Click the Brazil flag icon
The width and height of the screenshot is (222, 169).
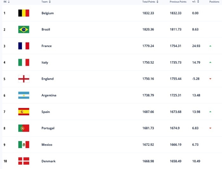point(24,29)
